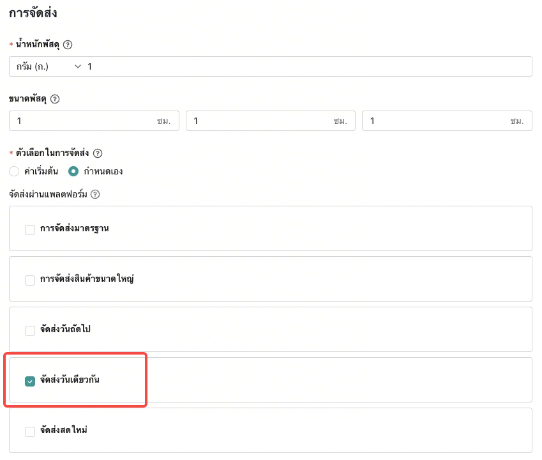Screen dimensions: 542x460
Task: Uncheck the จัดส่งวันเดียวกัน checkbox
Action: [30, 381]
